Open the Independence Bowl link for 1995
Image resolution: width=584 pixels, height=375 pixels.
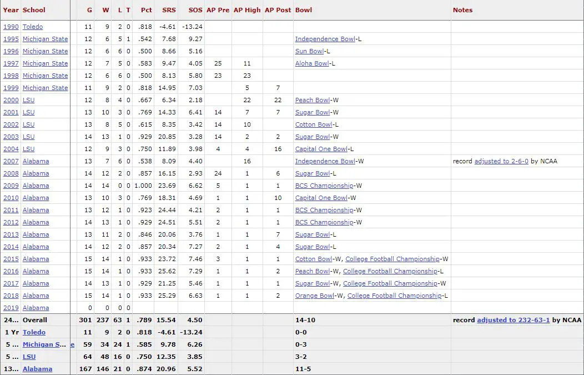point(325,39)
